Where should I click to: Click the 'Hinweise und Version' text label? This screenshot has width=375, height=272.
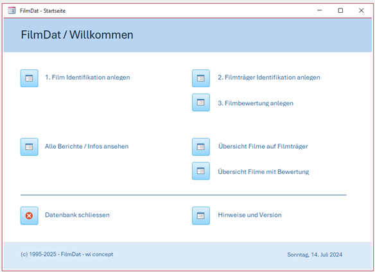pyautogui.click(x=250, y=215)
